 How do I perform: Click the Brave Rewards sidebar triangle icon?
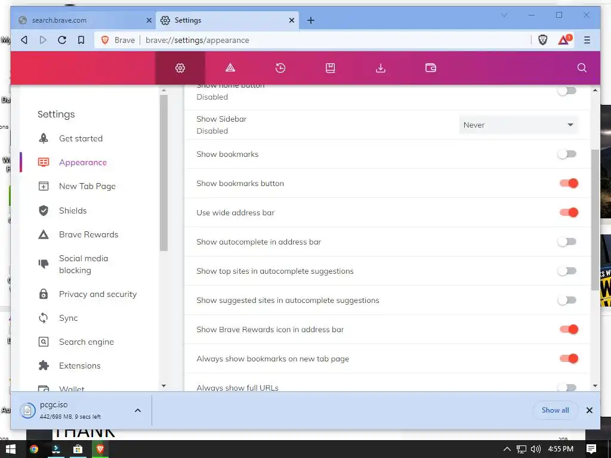pos(44,234)
